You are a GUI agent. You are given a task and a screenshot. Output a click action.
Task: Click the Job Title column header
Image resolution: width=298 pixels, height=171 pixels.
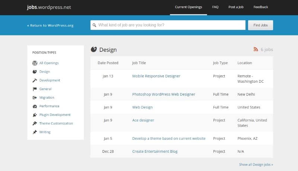(139, 63)
